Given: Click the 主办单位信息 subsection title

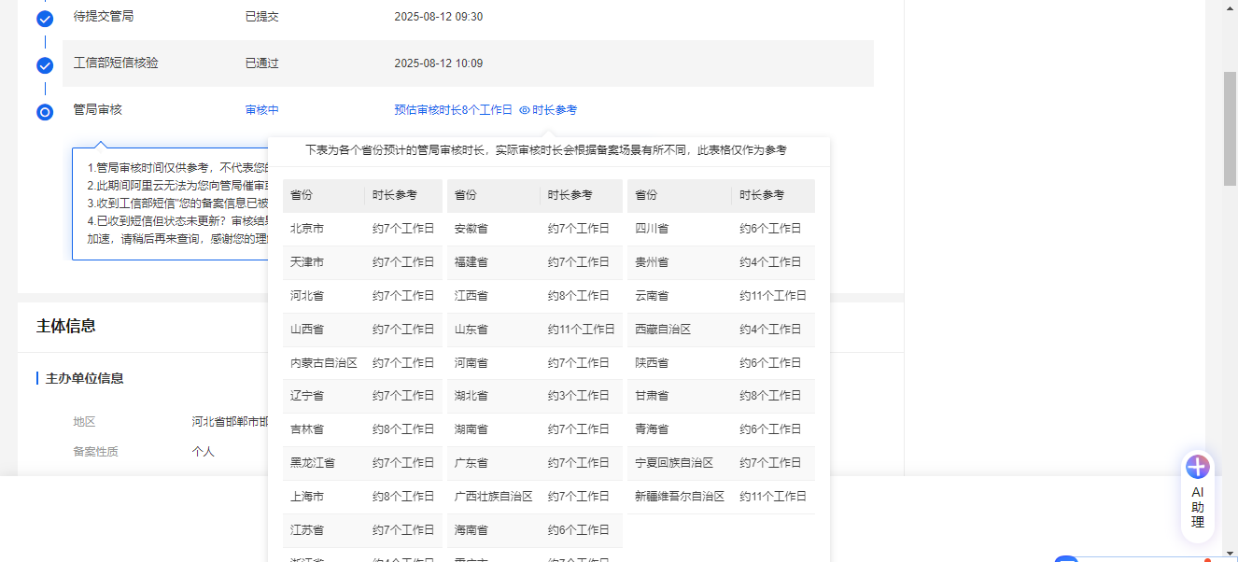Looking at the screenshot, I should tap(84, 378).
